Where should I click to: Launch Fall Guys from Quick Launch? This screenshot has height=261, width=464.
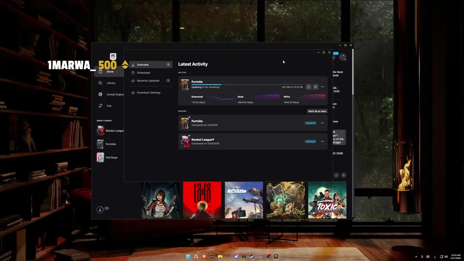[107, 157]
